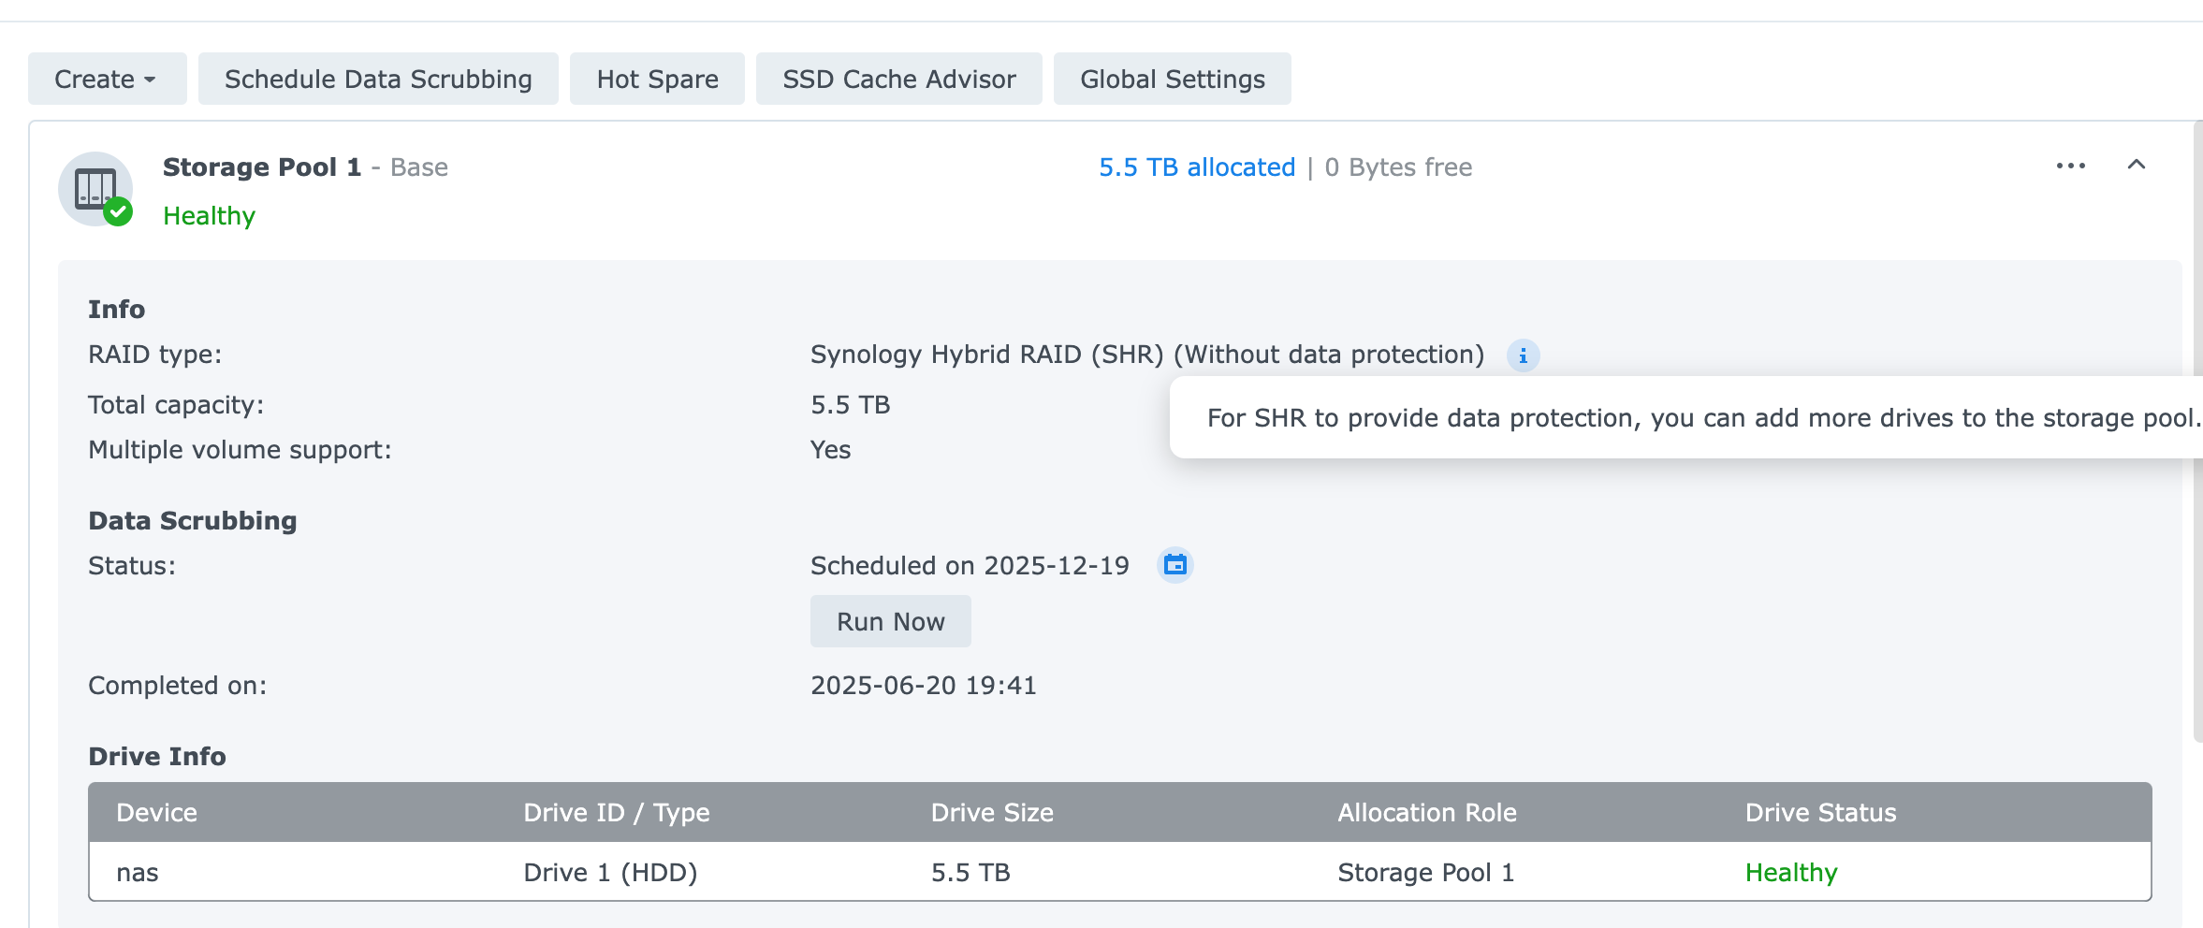
Task: Click the 5.5 TB allocated link
Action: tap(1196, 167)
